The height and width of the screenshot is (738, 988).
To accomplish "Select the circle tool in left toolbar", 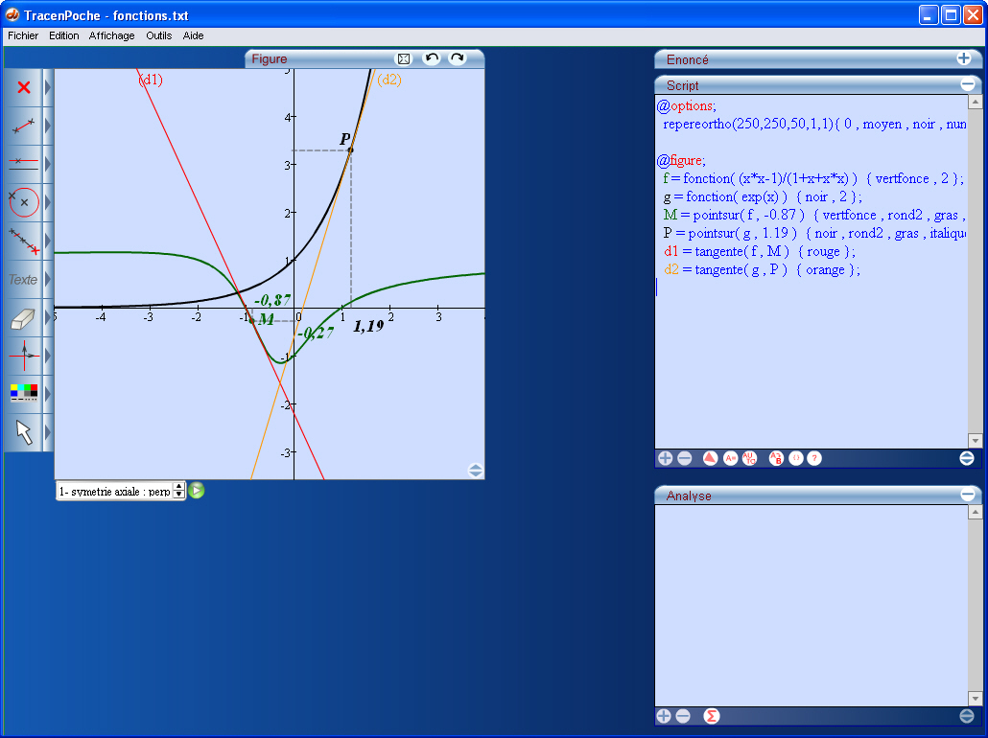I will click(24, 202).
